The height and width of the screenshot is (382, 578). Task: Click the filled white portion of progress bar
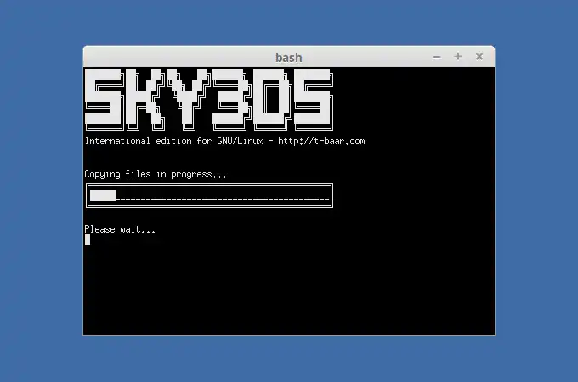tap(103, 196)
